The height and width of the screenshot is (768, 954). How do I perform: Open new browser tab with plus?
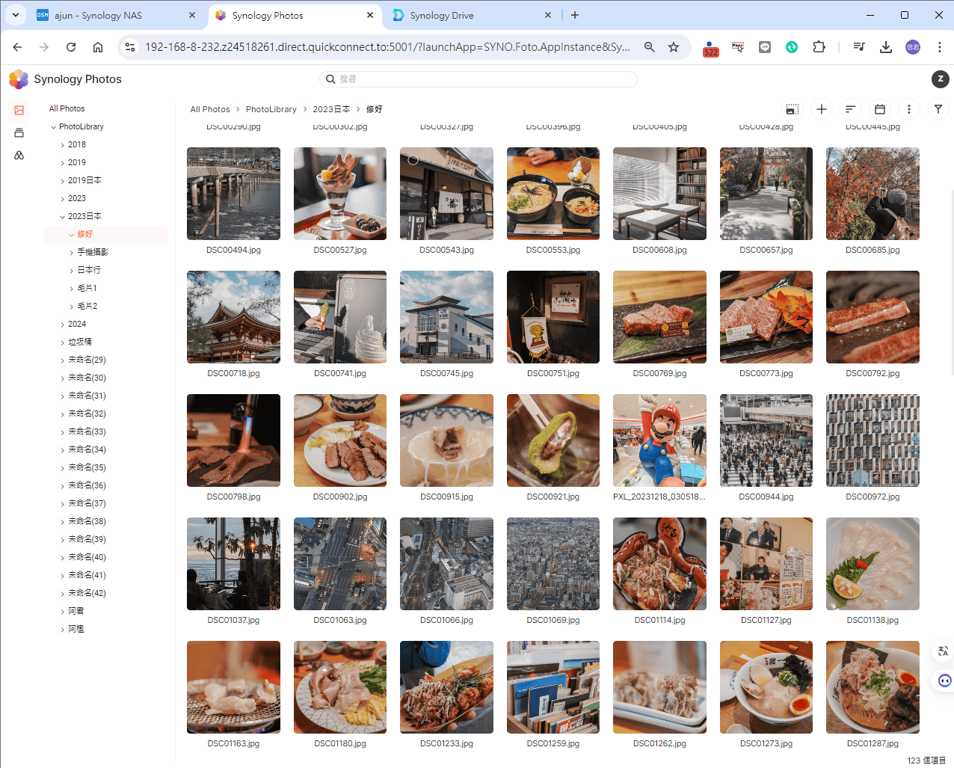[x=575, y=15]
